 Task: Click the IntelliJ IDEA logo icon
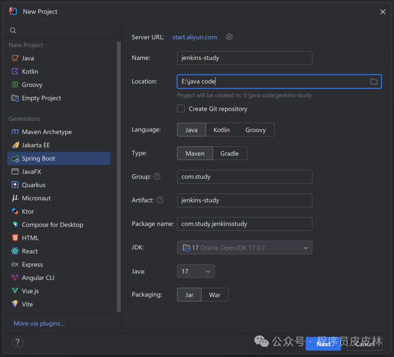click(x=13, y=11)
